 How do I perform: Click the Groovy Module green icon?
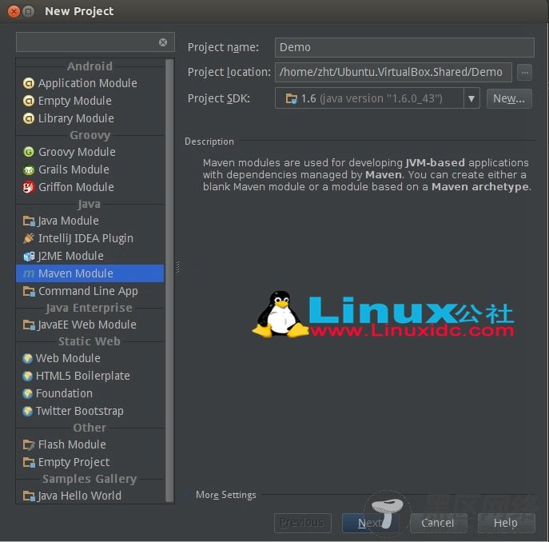click(28, 152)
